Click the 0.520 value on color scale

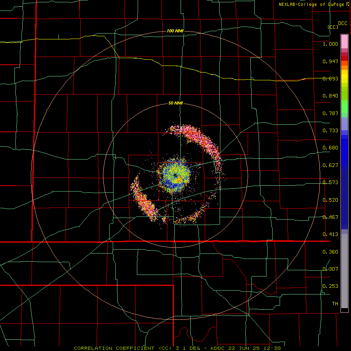(330, 200)
